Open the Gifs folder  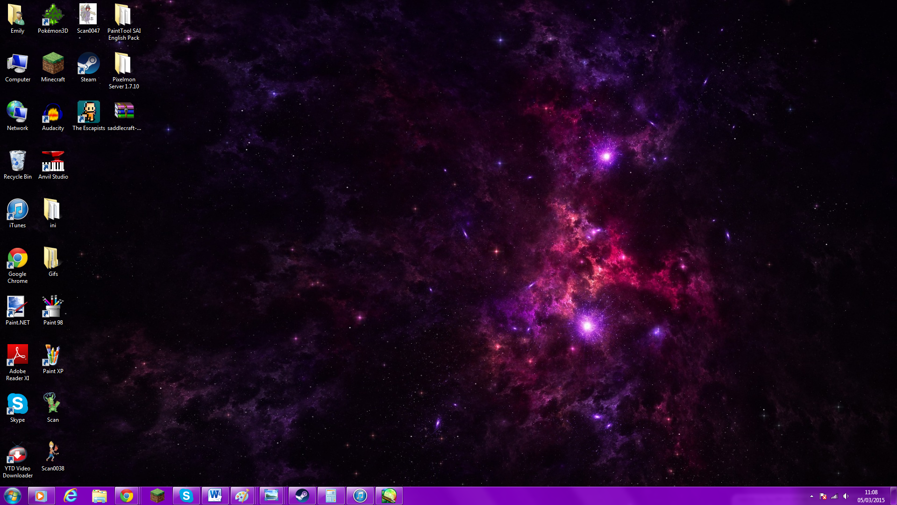click(53, 262)
